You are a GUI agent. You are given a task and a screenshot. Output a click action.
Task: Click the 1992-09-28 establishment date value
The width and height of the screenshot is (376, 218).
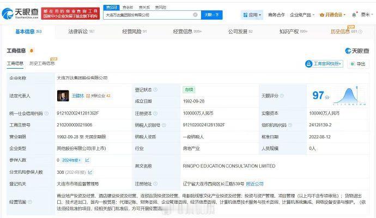[x=194, y=101]
